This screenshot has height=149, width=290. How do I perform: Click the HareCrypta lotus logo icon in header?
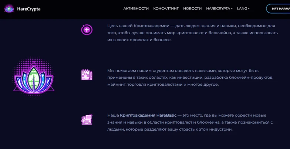point(9,8)
